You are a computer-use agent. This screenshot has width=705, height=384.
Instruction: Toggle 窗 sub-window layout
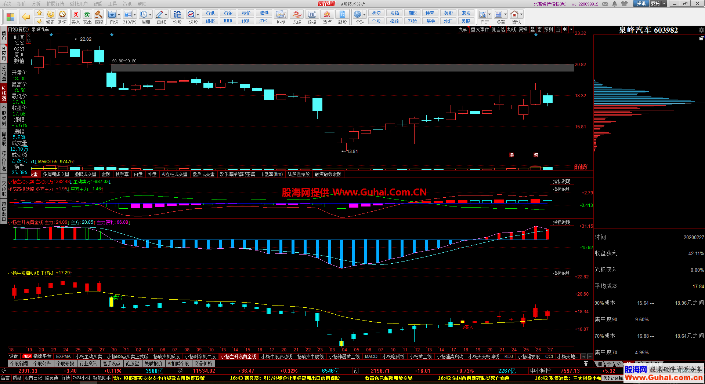pyautogui.click(x=539, y=30)
